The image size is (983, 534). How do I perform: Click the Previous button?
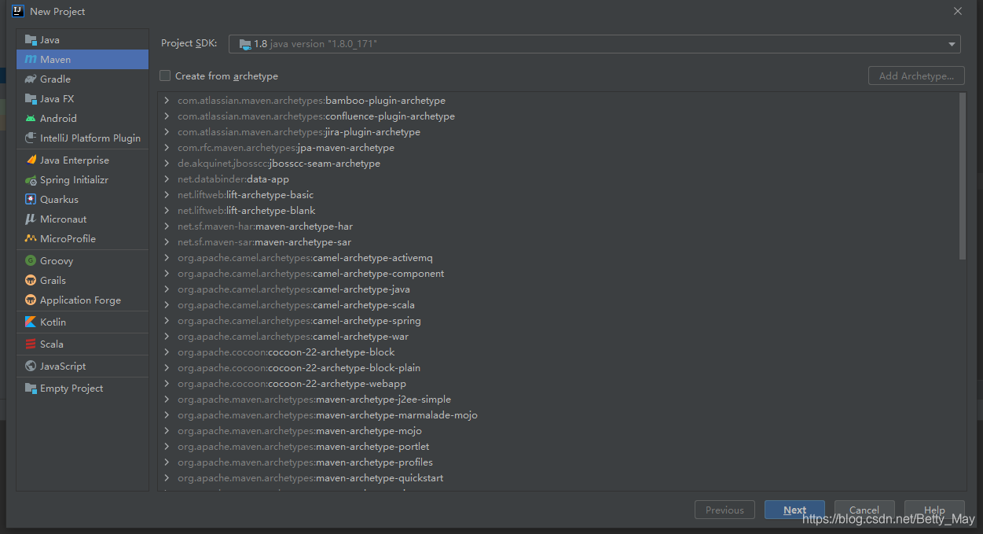pos(724,510)
